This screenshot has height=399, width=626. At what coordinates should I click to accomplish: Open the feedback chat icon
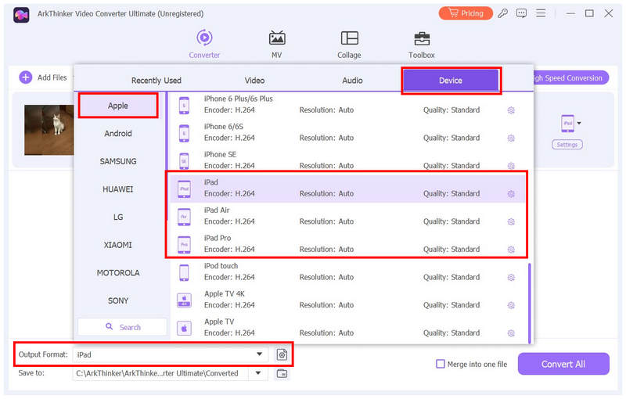(521, 13)
